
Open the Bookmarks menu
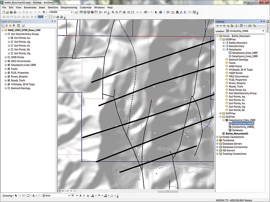[x=30, y=8]
